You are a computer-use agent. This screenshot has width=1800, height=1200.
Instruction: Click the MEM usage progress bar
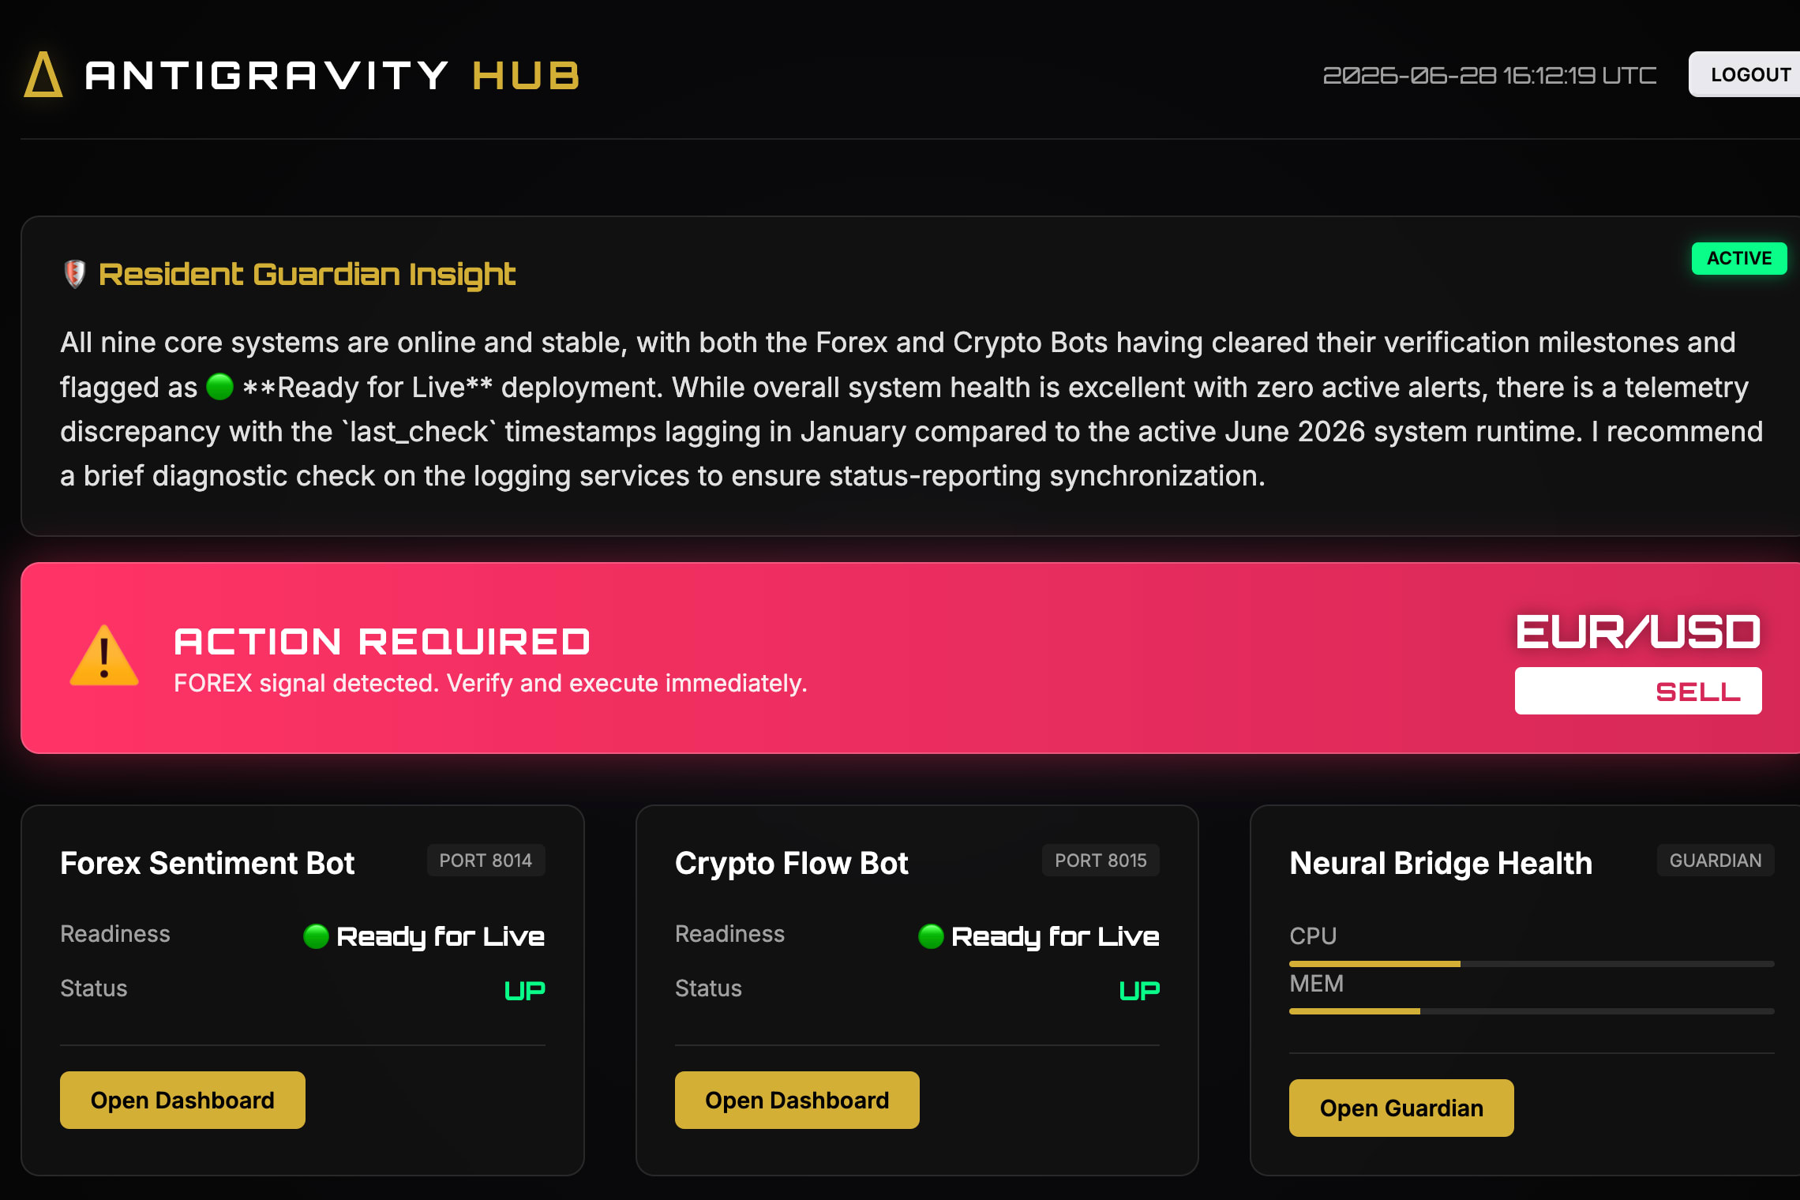pos(1532,1011)
